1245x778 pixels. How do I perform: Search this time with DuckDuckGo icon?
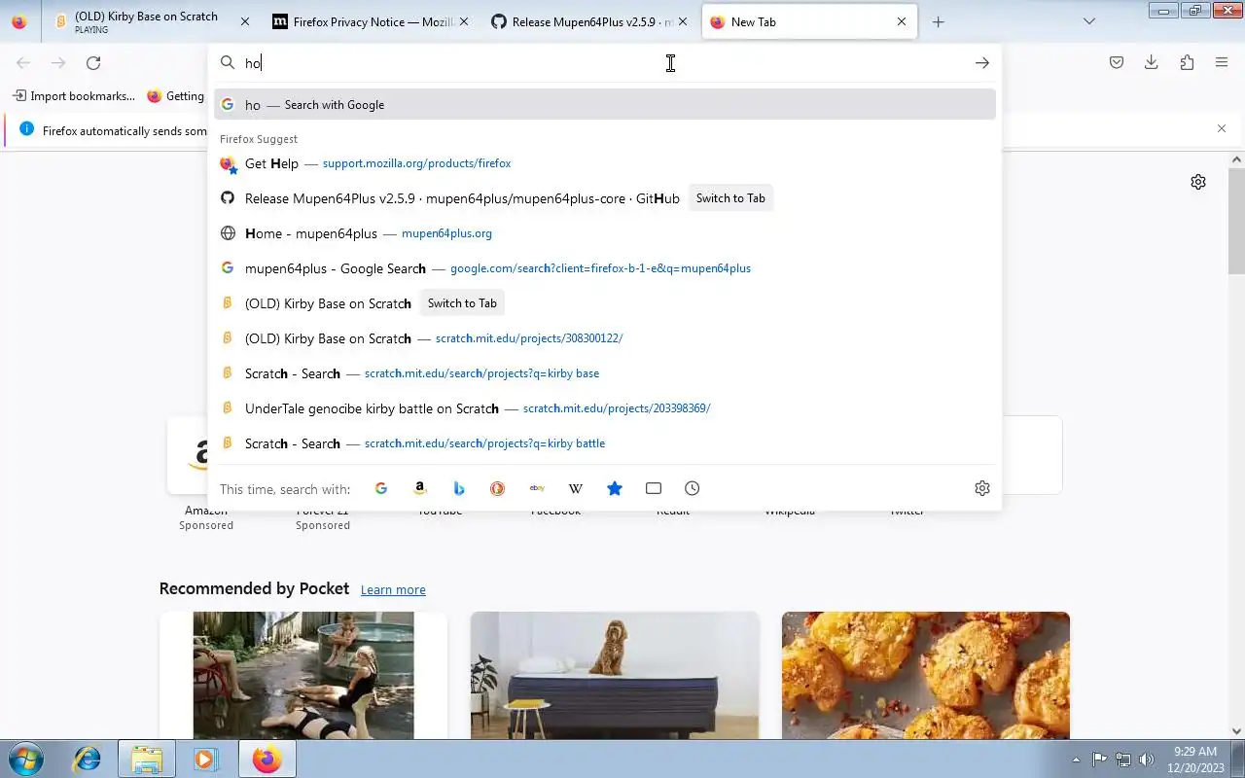498,488
